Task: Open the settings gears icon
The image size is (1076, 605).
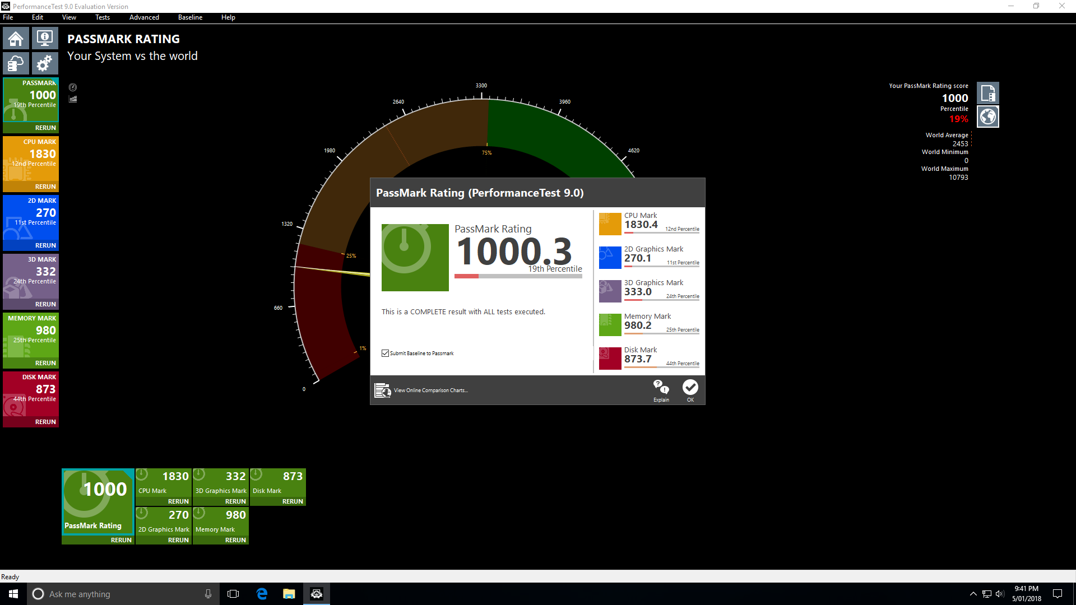Action: (45, 63)
